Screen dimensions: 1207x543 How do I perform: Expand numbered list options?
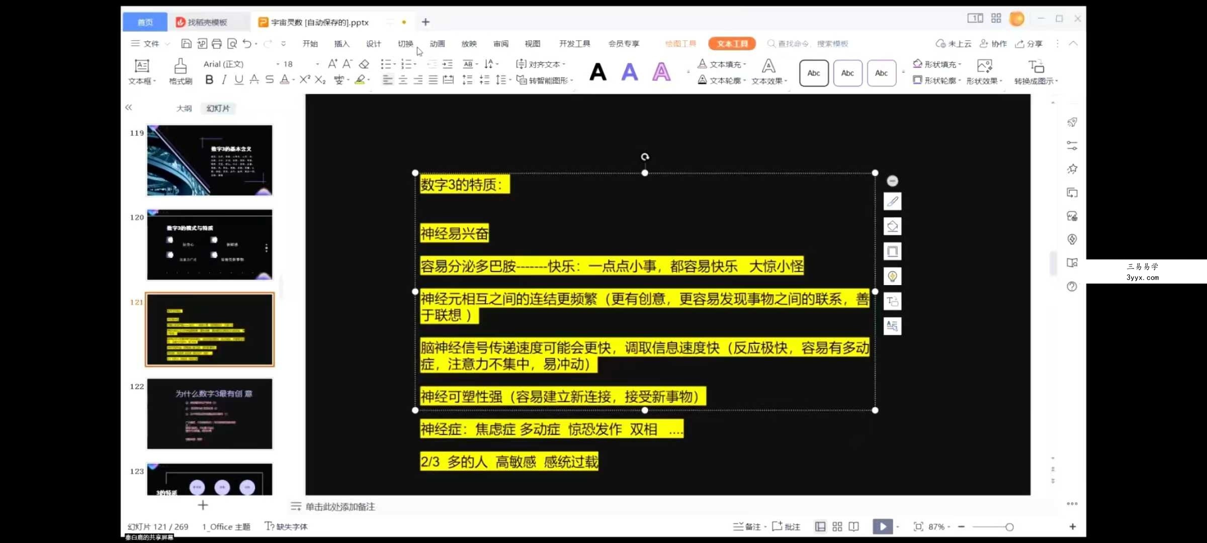415,64
